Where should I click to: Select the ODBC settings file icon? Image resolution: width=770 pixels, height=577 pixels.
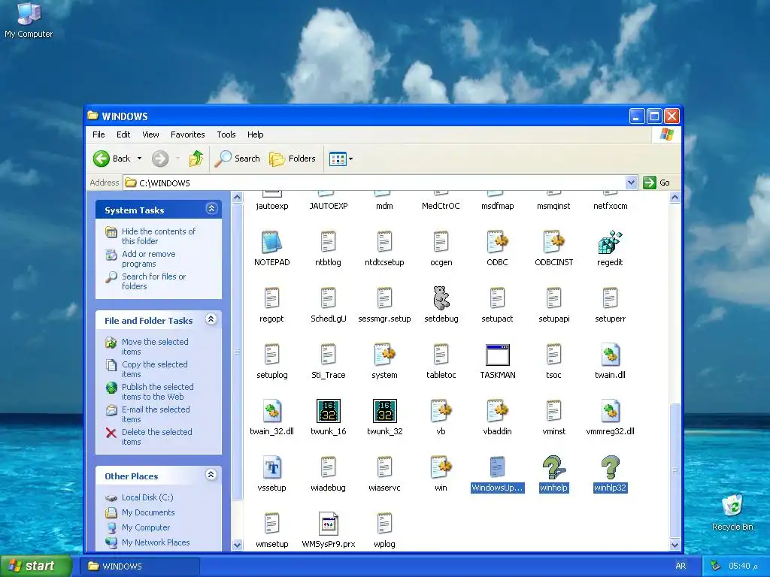pyautogui.click(x=498, y=242)
